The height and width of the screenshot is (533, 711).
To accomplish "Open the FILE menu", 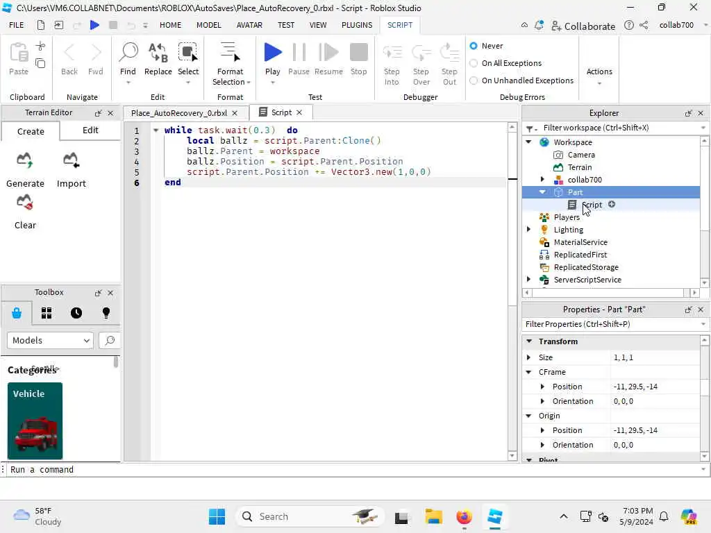I will point(17,25).
